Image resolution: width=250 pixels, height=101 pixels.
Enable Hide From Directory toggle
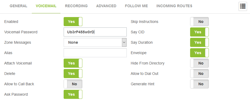tap(199, 63)
